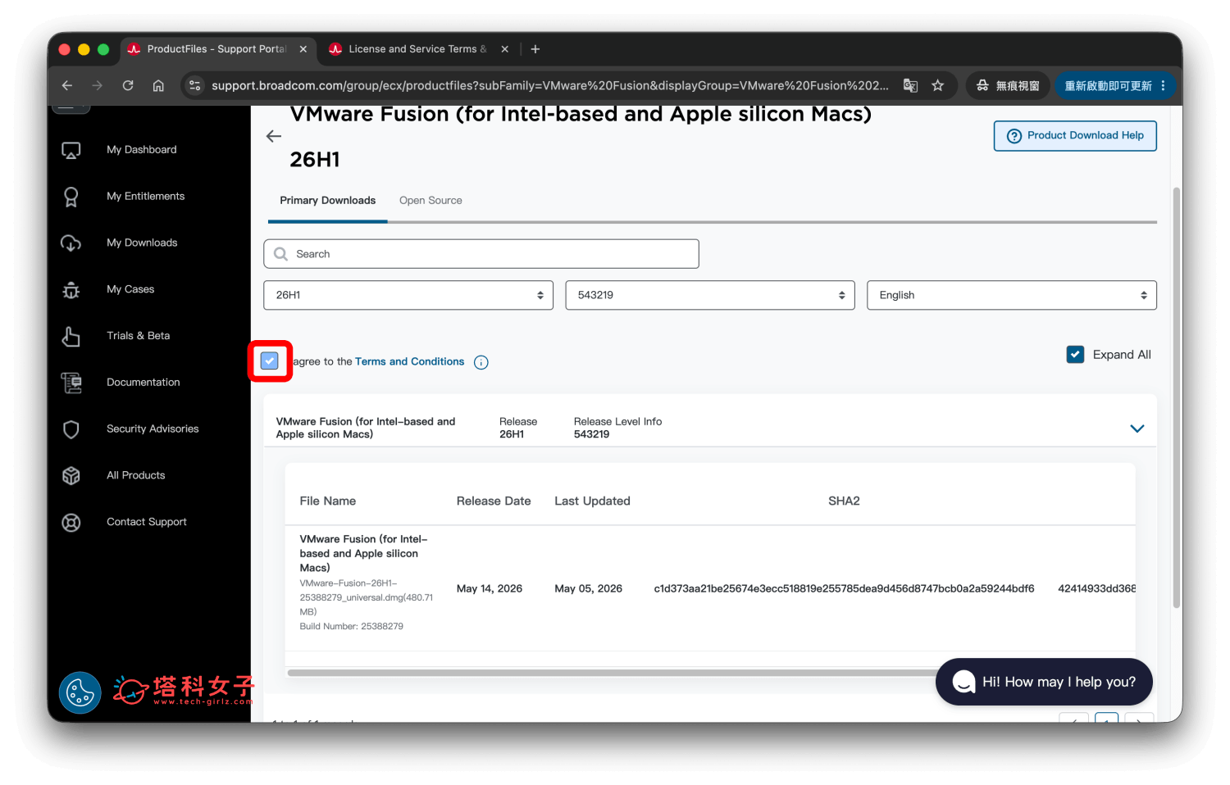Click Build Number: 25388279 text
1230x785 pixels.
point(352,627)
